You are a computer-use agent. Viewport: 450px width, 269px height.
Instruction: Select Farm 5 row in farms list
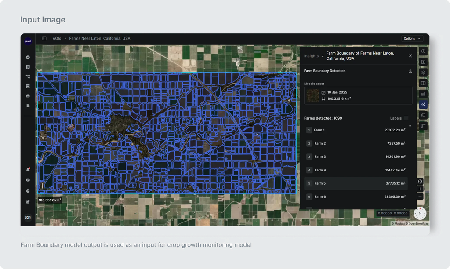pyautogui.click(x=356, y=183)
